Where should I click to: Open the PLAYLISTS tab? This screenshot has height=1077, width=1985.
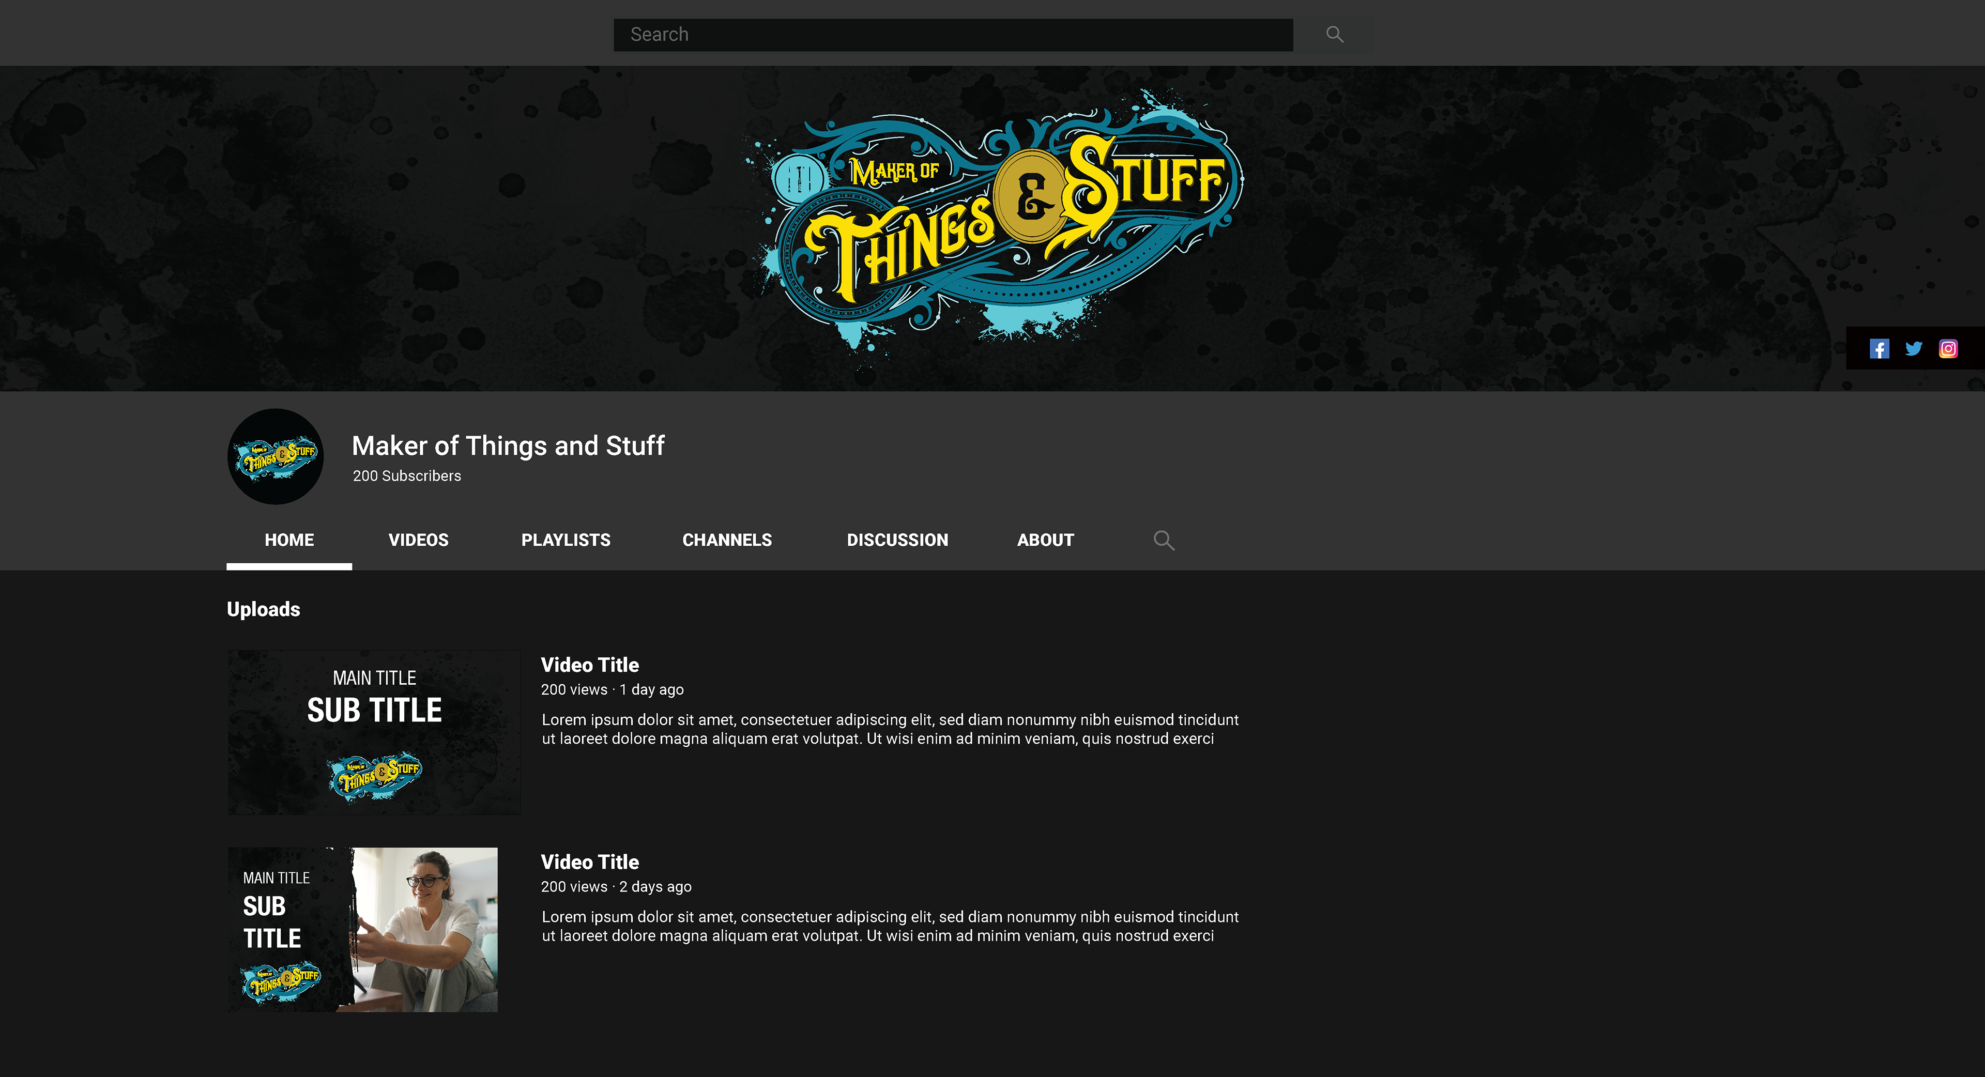point(566,540)
